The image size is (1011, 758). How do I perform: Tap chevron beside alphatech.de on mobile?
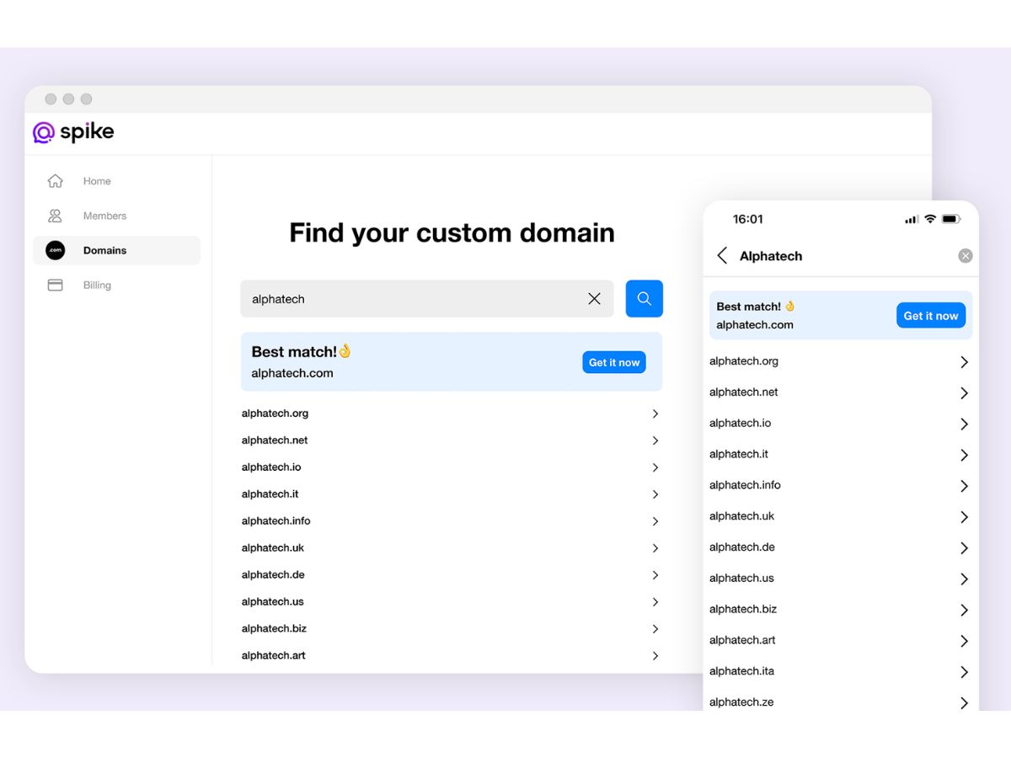965,548
